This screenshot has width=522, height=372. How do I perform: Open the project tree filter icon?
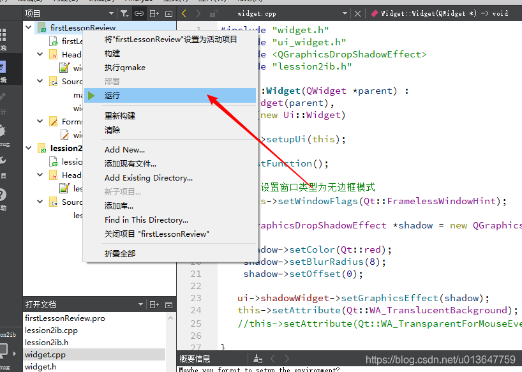click(x=124, y=13)
